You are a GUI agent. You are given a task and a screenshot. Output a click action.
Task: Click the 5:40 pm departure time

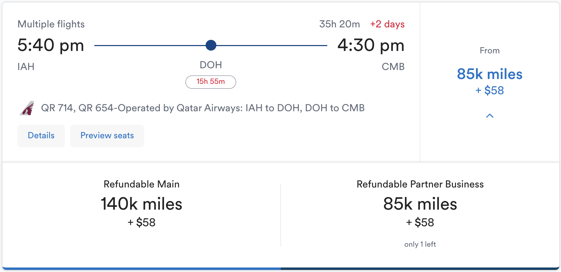(51, 45)
